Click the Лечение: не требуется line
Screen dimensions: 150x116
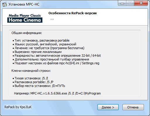click(49, 48)
